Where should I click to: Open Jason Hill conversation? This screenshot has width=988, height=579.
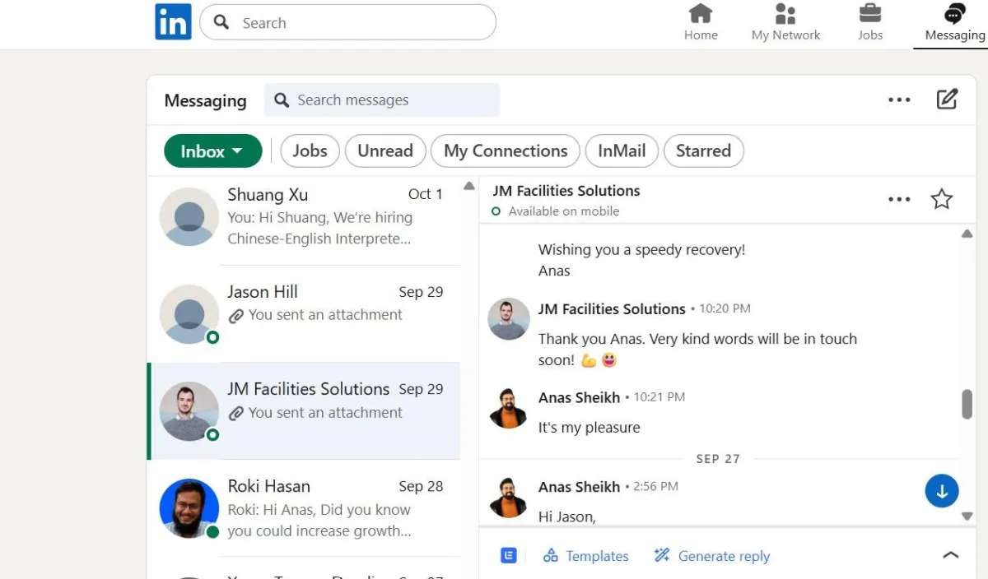(304, 313)
